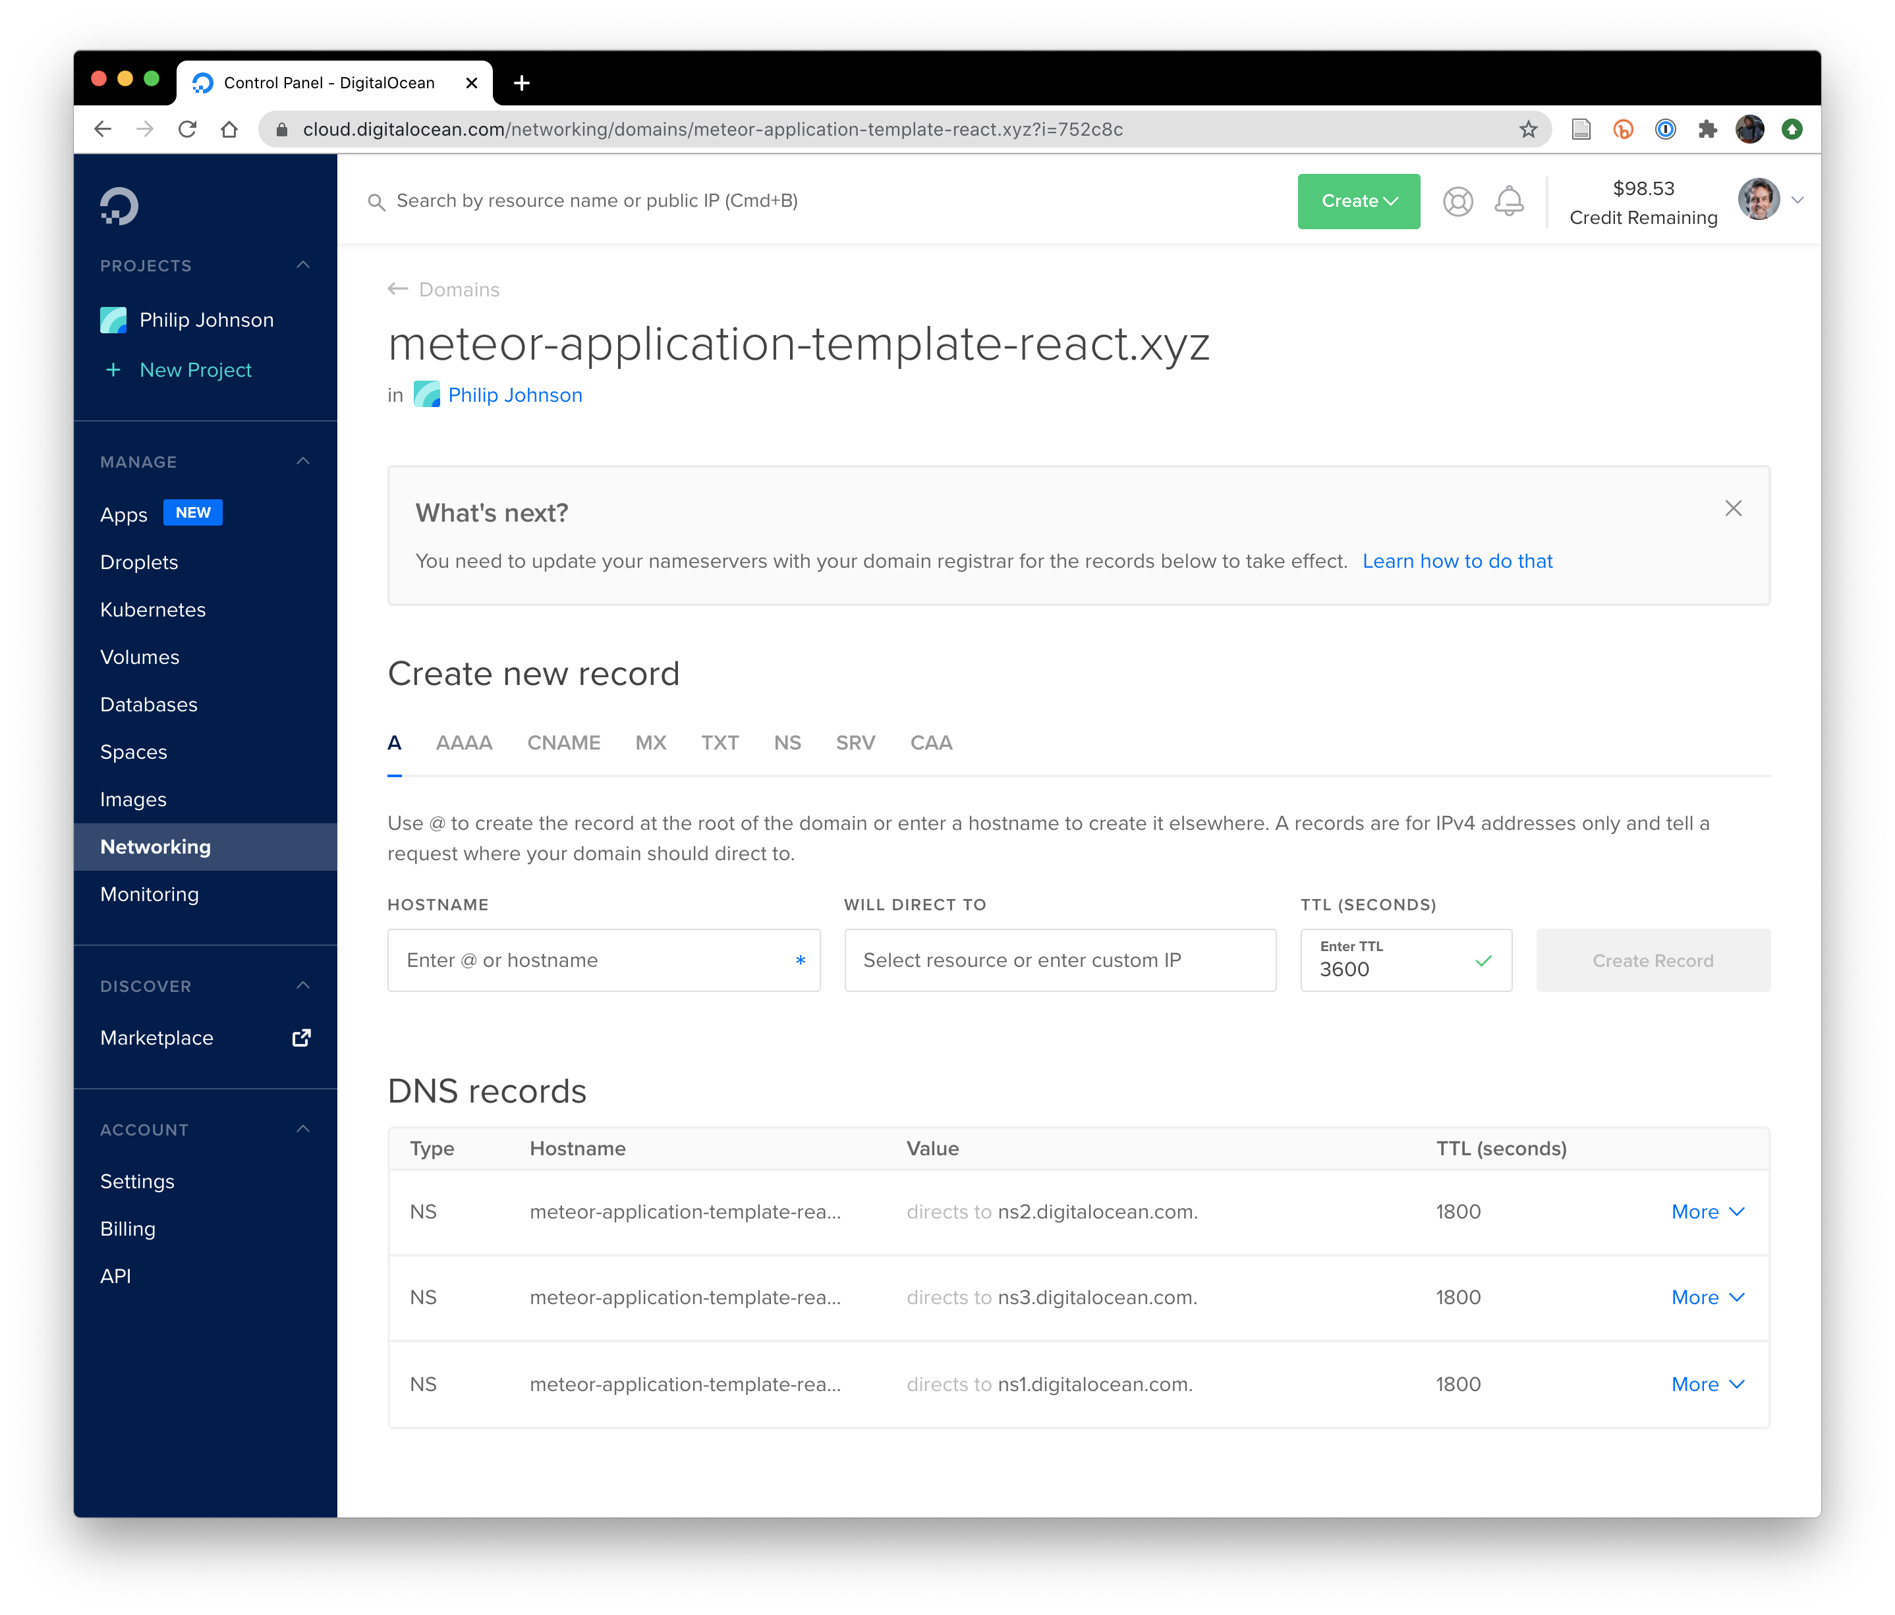The width and height of the screenshot is (1895, 1615).
Task: Open notifications bell icon
Action: pyautogui.click(x=1509, y=201)
